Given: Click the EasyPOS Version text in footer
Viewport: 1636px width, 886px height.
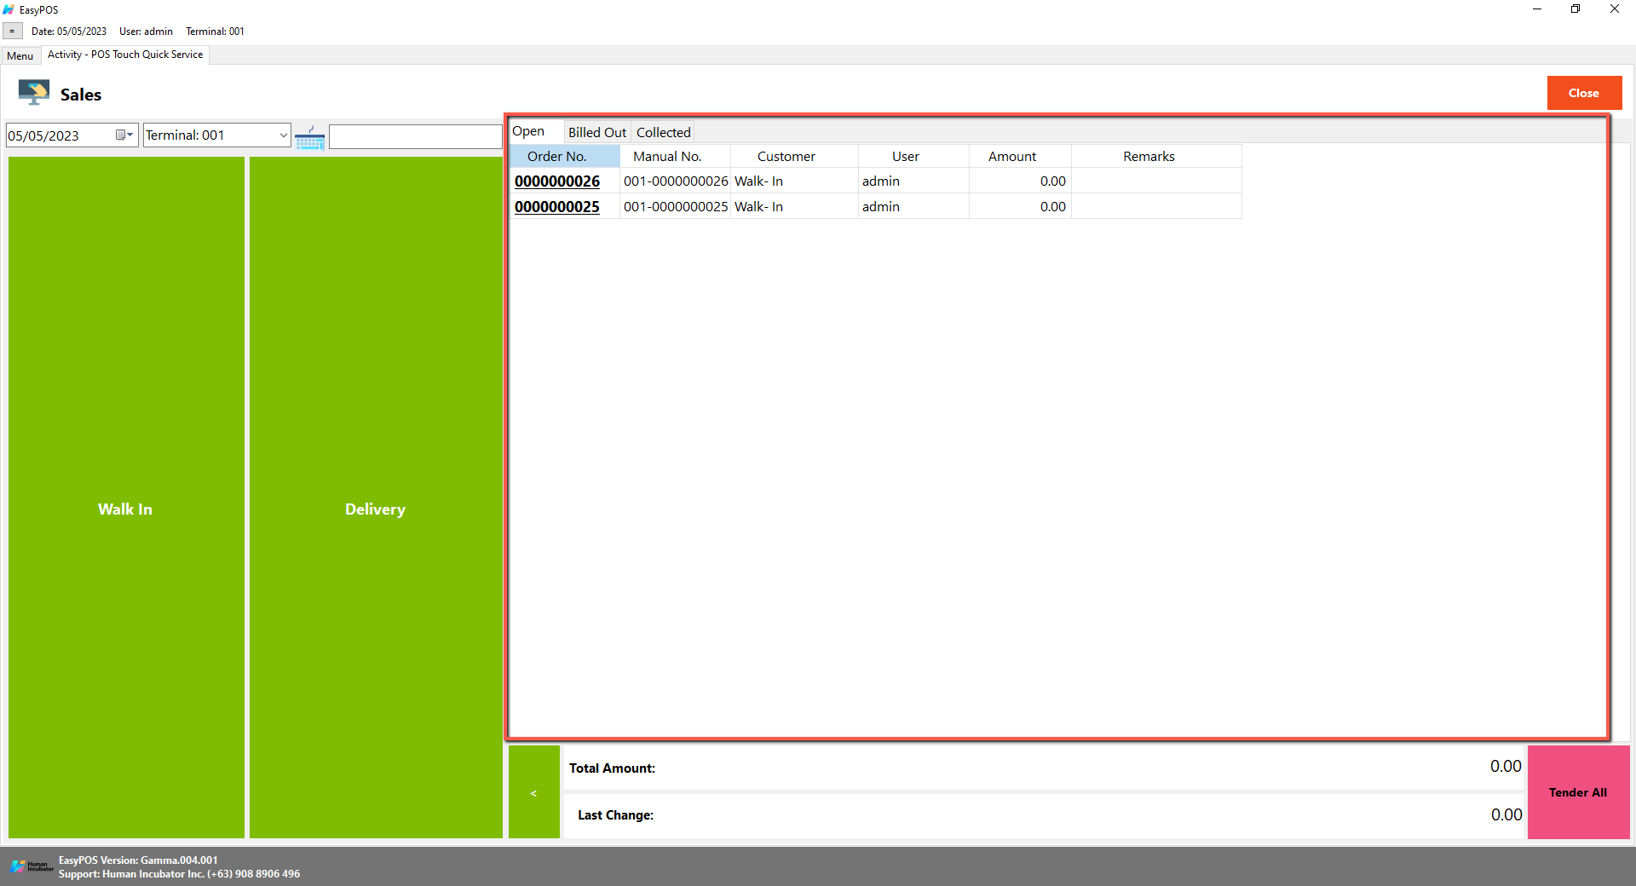Looking at the screenshot, I should 138,860.
